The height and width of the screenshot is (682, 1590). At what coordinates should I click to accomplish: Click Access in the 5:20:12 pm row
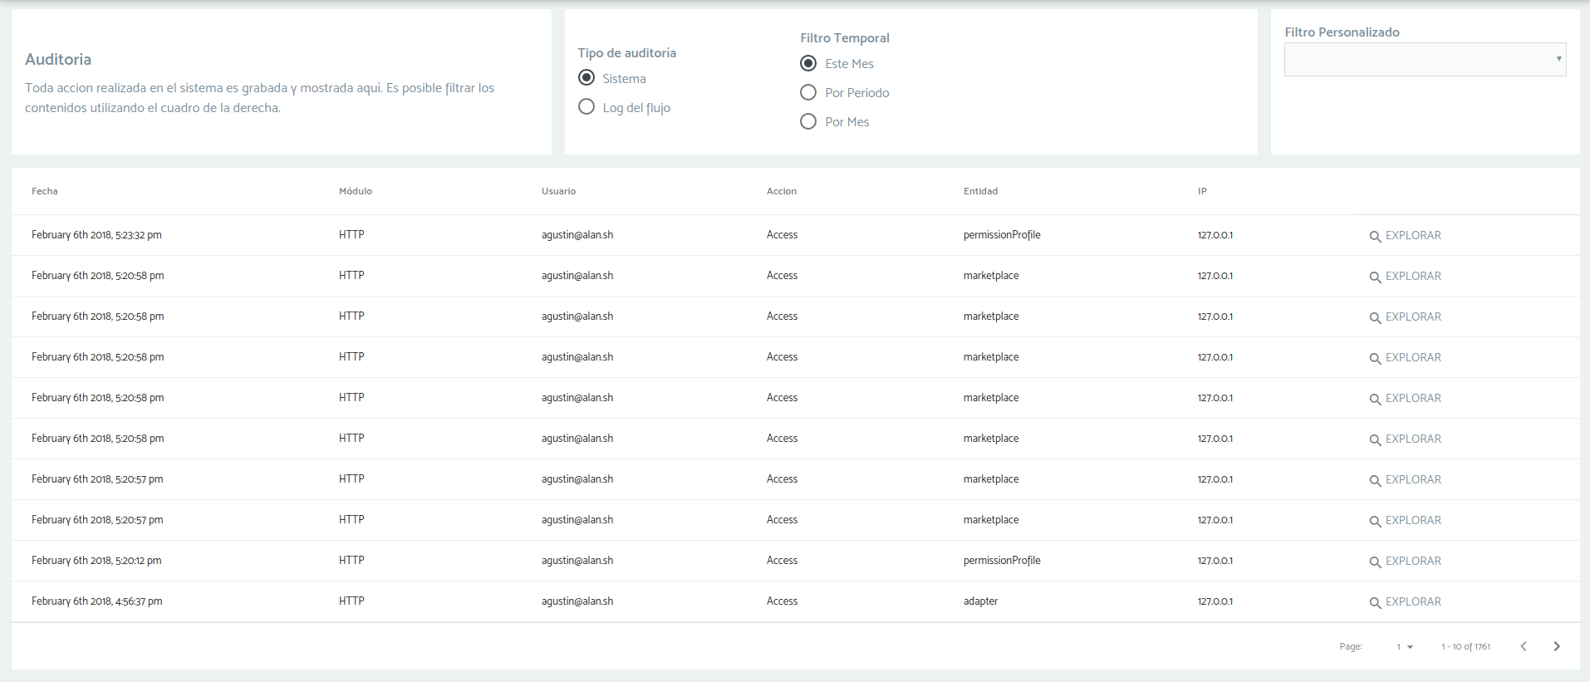(782, 561)
